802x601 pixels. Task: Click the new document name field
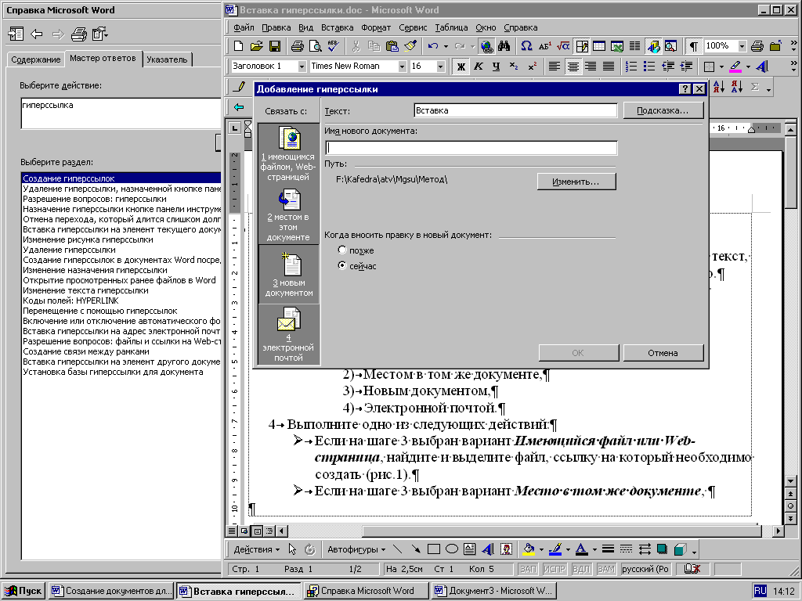click(x=471, y=148)
